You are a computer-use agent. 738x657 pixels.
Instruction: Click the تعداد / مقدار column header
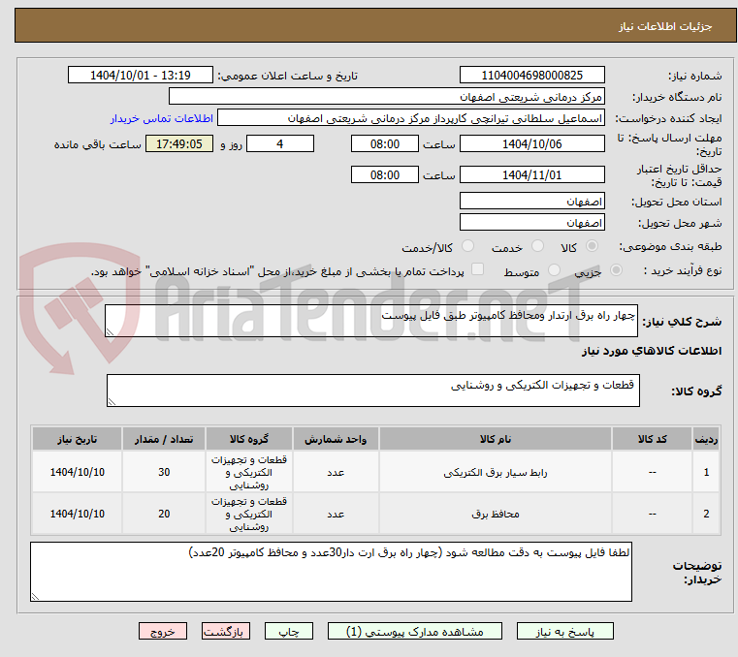tap(164, 439)
